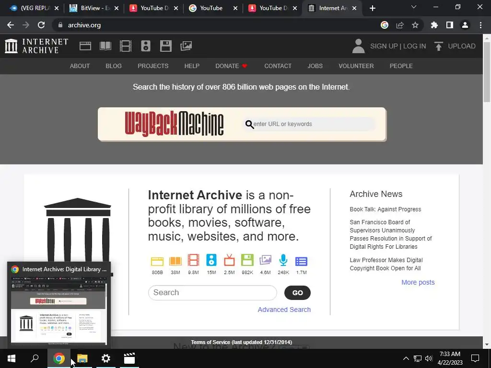Click the Upload arrow icon
The width and height of the screenshot is (491, 368).
[x=438, y=46]
